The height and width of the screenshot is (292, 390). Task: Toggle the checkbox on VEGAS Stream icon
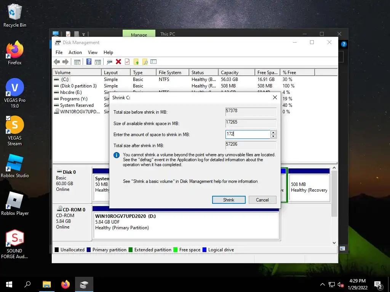pyautogui.click(x=8, y=118)
